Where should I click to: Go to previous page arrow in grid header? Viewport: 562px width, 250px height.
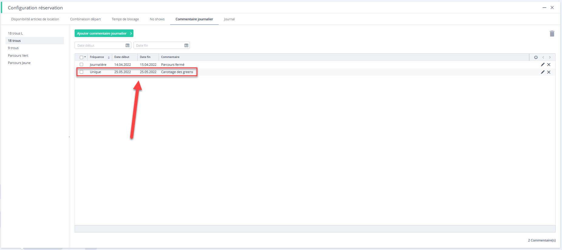pos(543,57)
